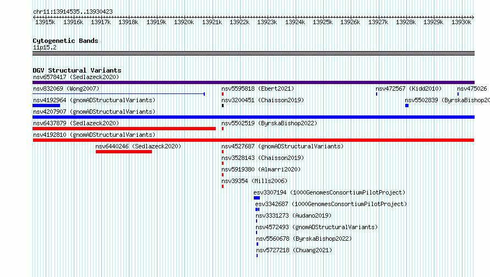Click the 11p15.2 band label
The height and width of the screenshot is (277, 490).
point(45,47)
